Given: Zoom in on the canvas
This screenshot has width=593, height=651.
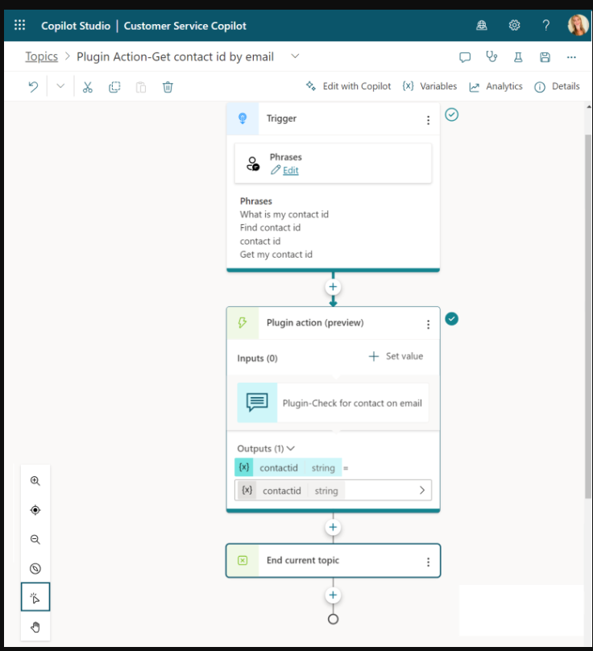Looking at the screenshot, I should 35,481.
